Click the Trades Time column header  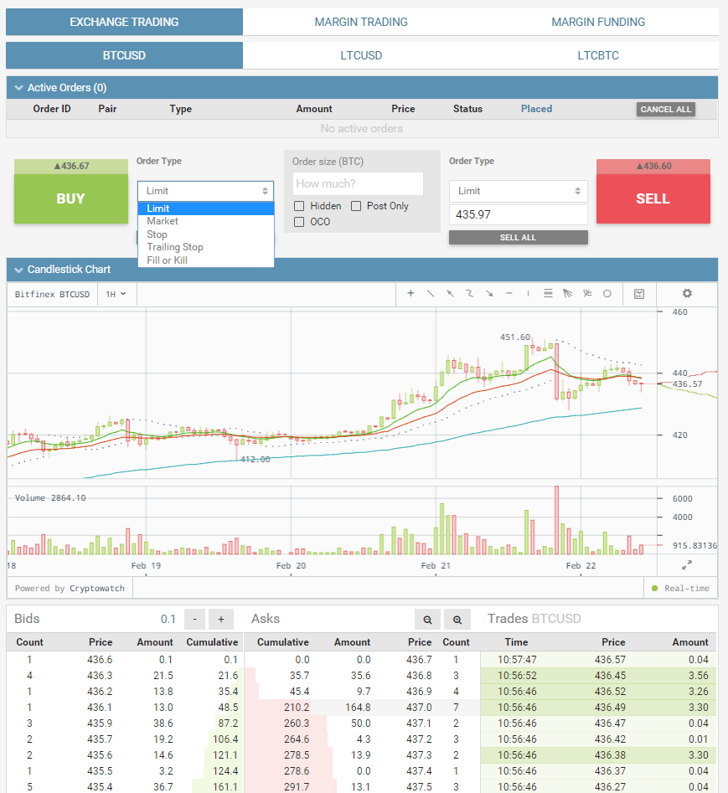(x=517, y=642)
